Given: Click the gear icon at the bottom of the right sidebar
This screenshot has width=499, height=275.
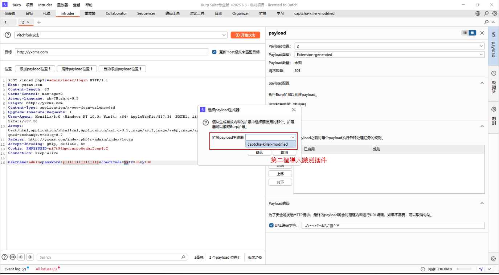Looking at the screenshot, I should (x=494, y=259).
